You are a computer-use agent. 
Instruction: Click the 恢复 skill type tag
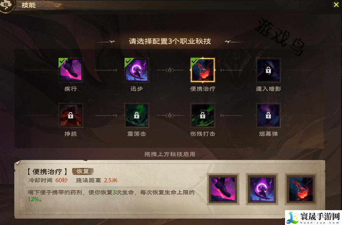pos(83,171)
